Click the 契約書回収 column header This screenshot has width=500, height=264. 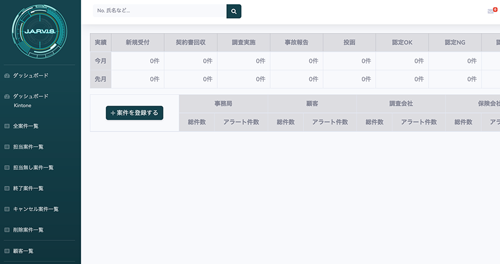[191, 43]
